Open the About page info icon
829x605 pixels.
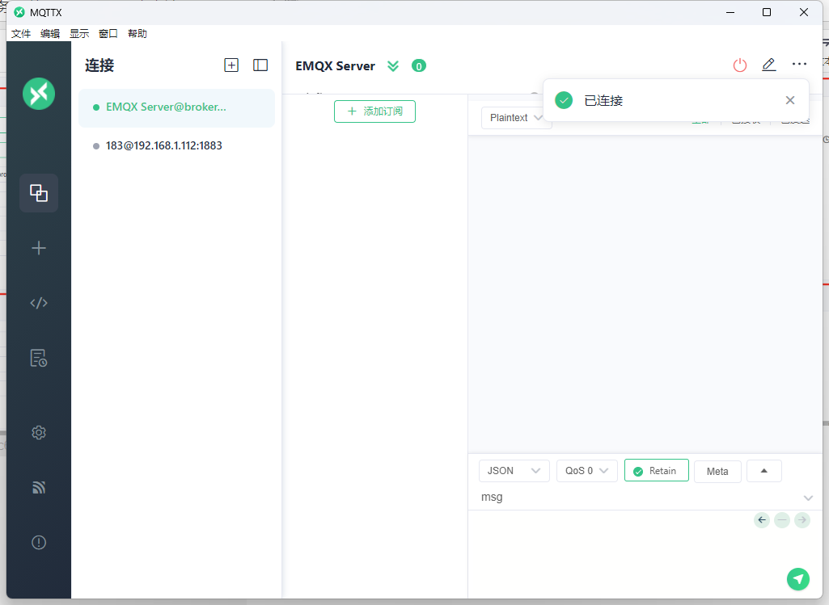(x=39, y=542)
